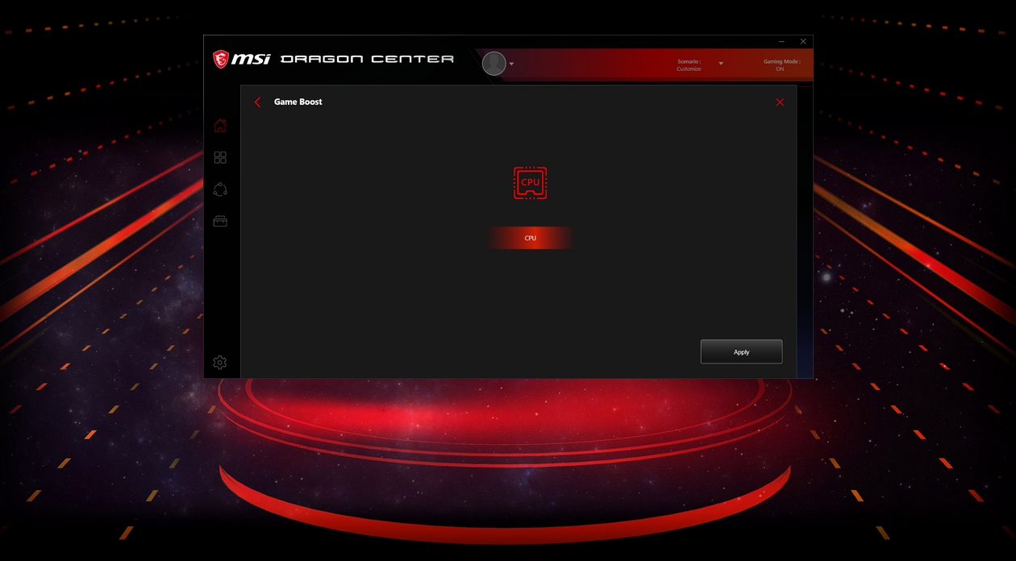Open the Live Update circular-arrows icon
This screenshot has height=561, width=1016.
[x=220, y=189]
